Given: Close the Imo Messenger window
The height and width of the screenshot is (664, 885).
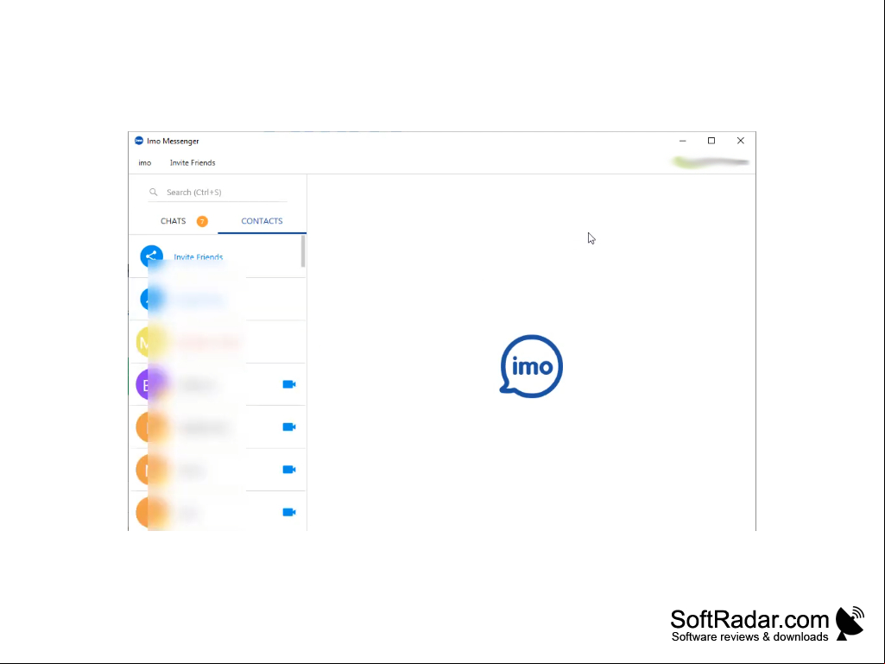Looking at the screenshot, I should [741, 141].
